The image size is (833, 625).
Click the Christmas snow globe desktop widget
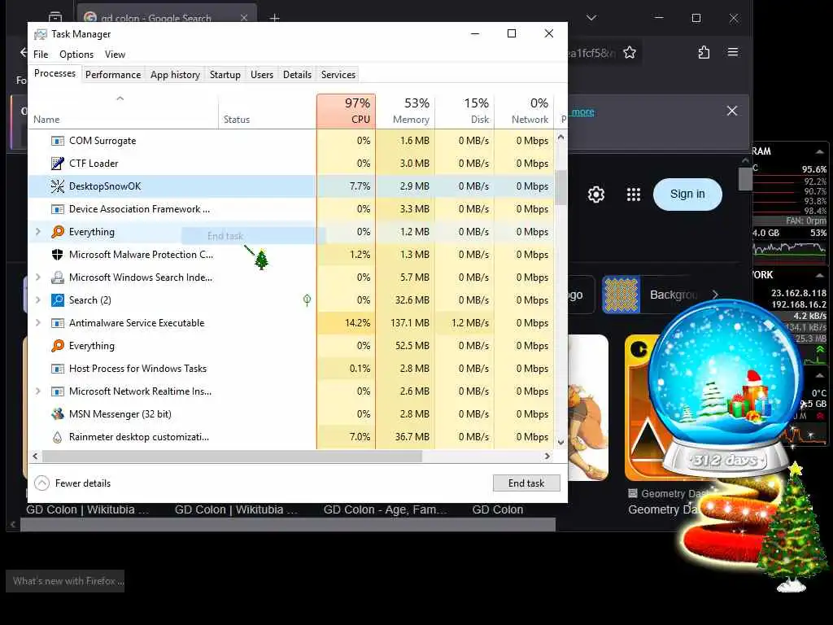725,388
